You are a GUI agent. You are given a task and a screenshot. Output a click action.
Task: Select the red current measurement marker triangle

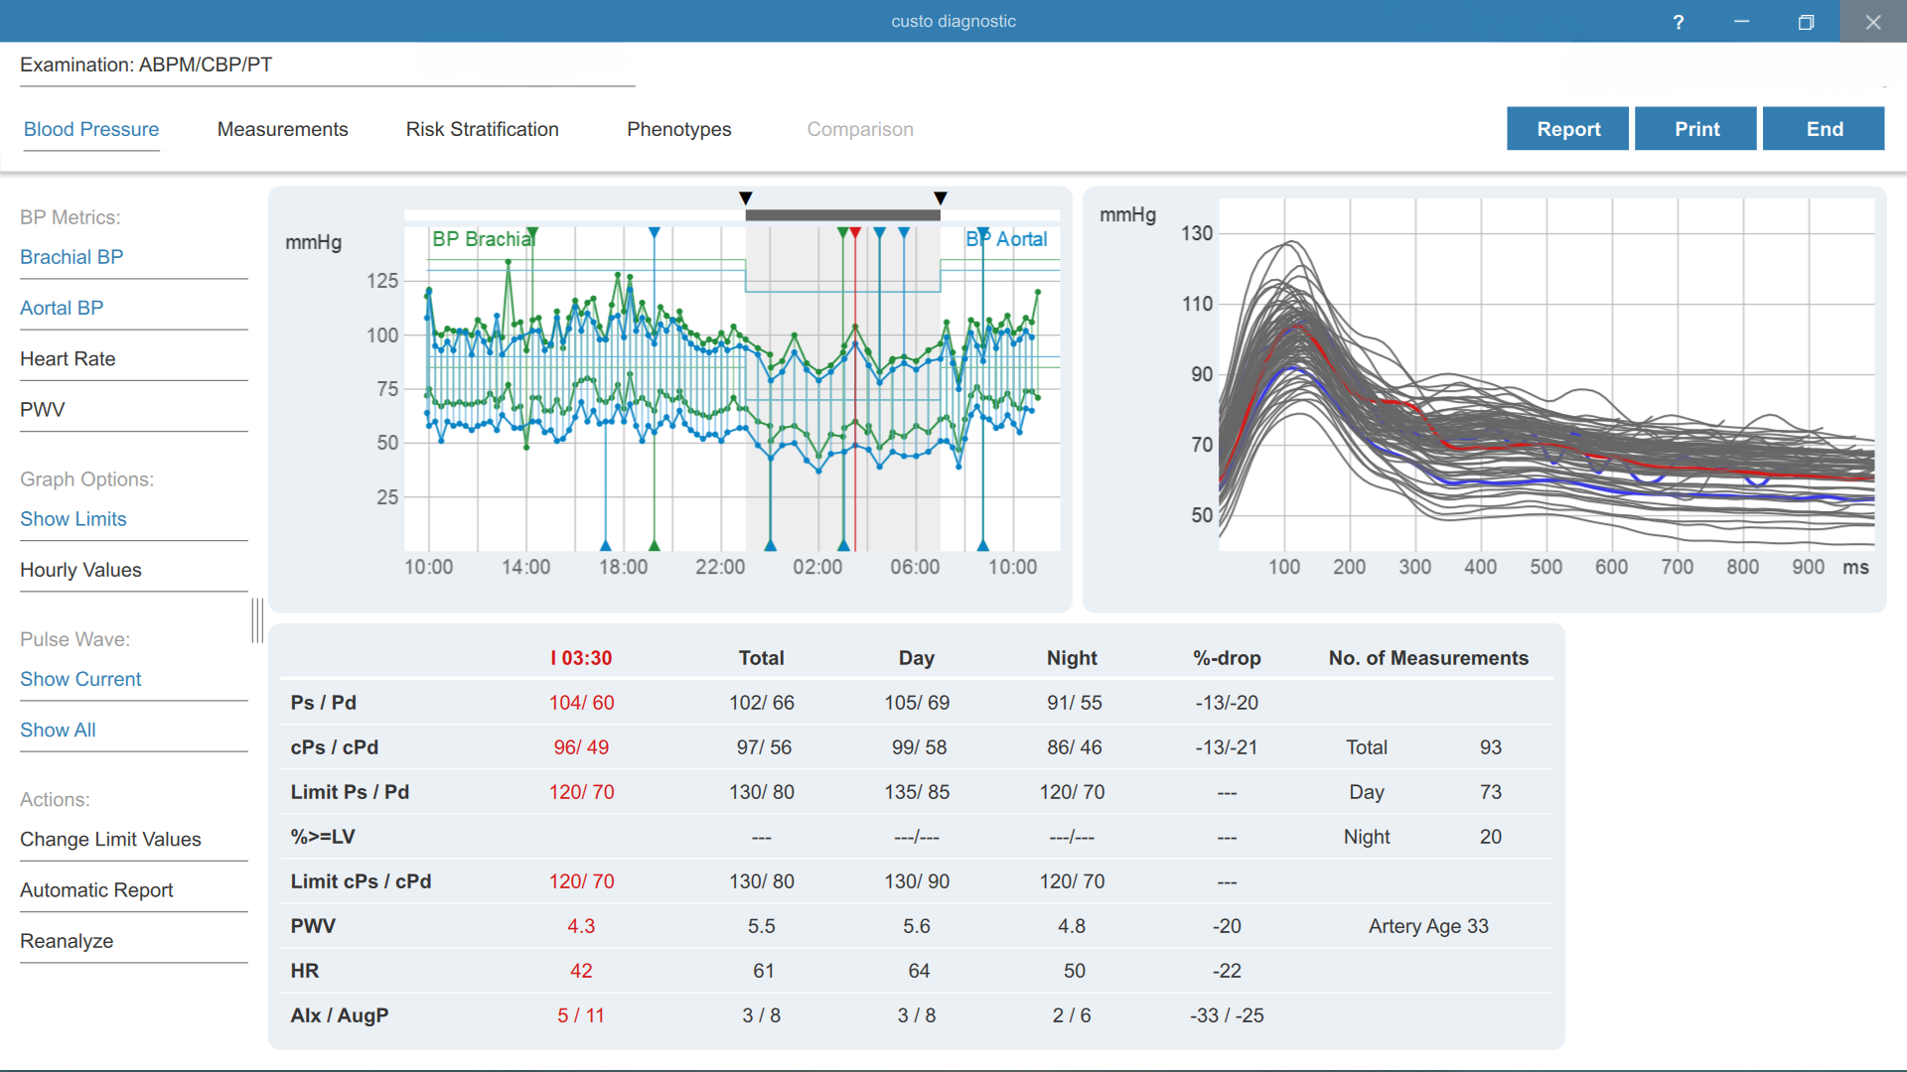coord(855,233)
